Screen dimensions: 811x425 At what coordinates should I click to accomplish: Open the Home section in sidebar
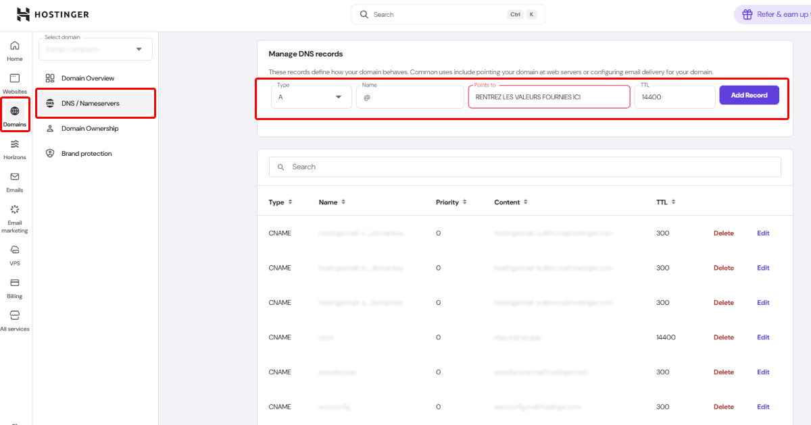14,49
